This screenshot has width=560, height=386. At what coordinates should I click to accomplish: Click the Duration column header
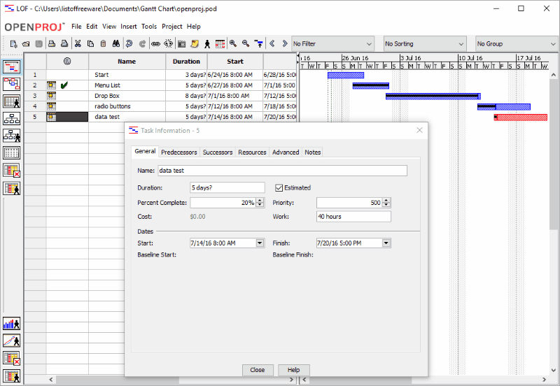[186, 62]
